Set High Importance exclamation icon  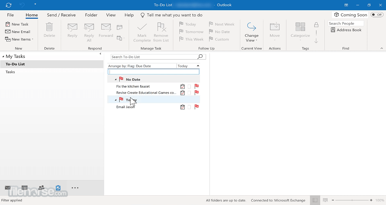click(x=316, y=33)
